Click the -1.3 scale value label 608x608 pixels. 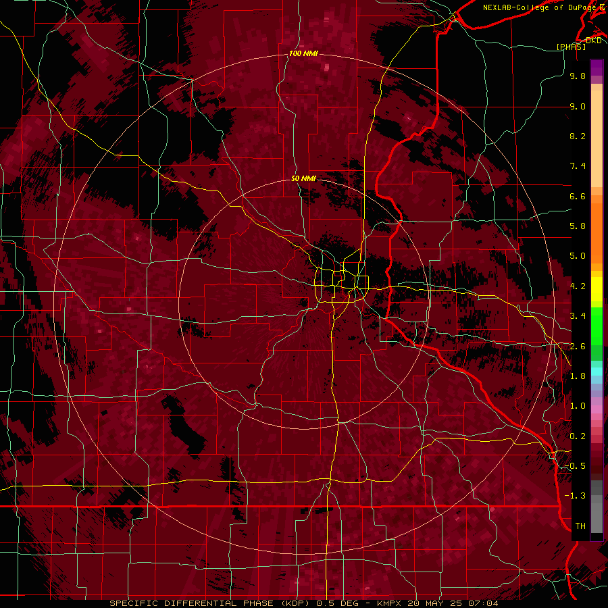tap(575, 496)
